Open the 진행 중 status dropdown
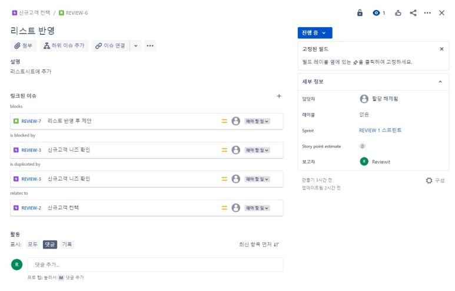 click(x=315, y=33)
